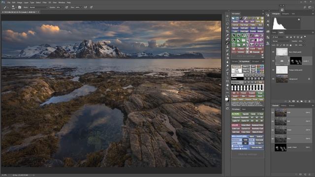
Task: Click the Levels 1 layer mask thumbnail
Action: point(296,61)
